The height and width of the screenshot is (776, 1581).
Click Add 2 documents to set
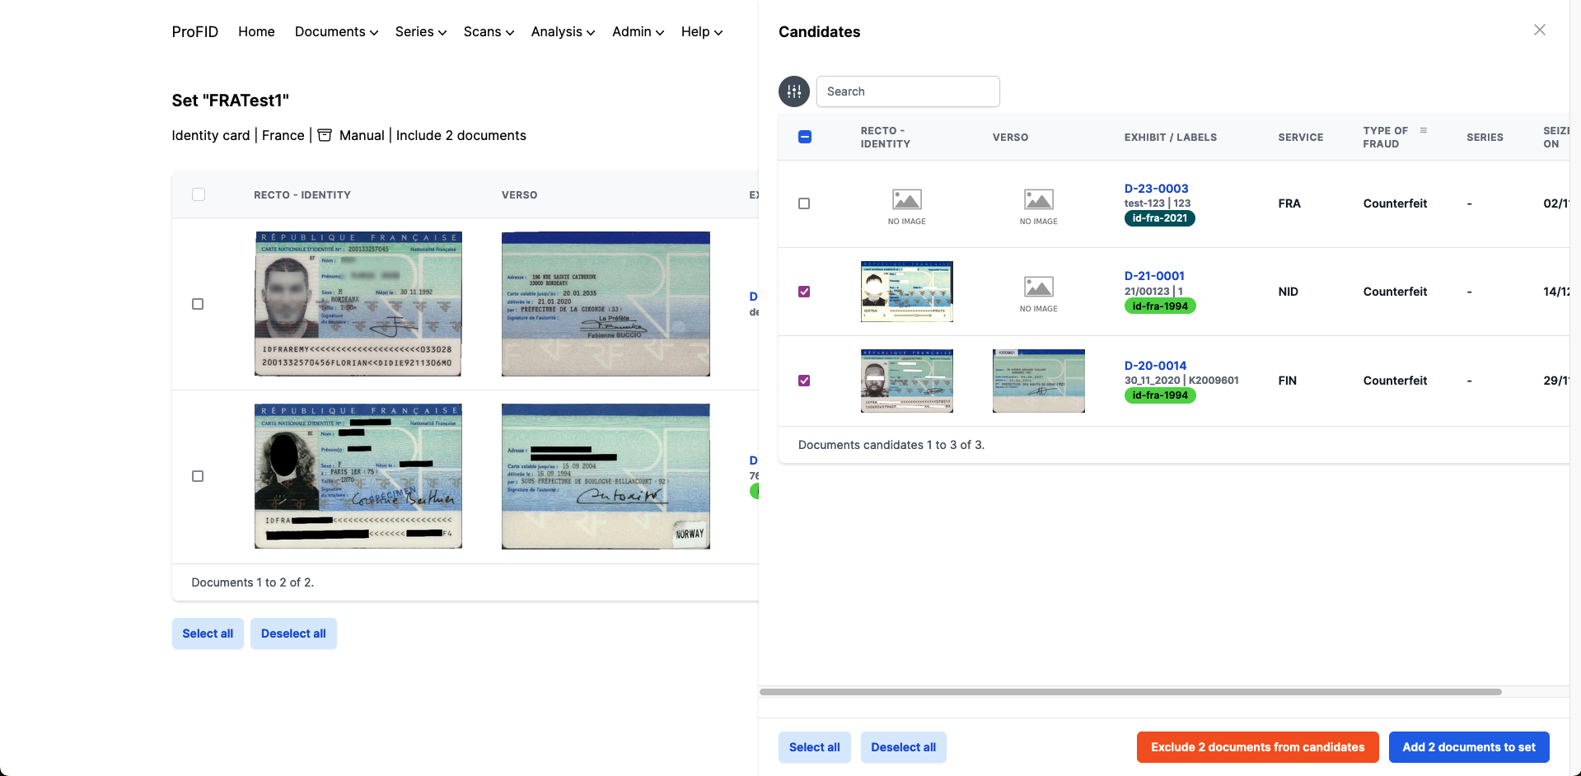point(1468,747)
